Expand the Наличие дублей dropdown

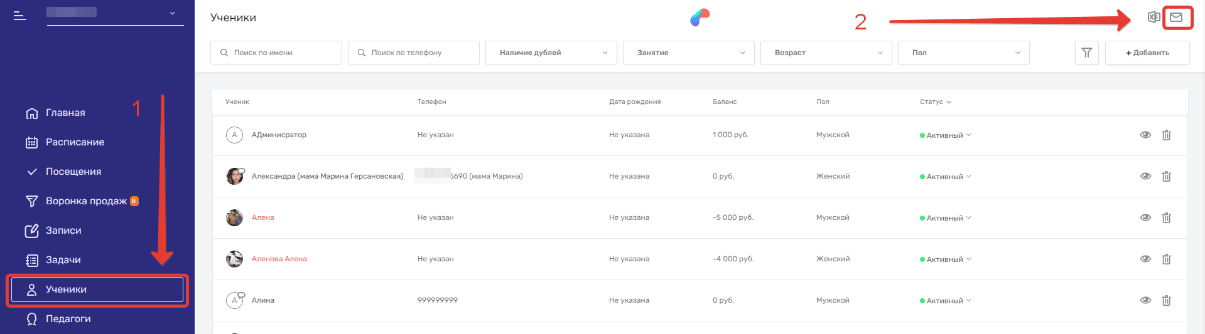tap(551, 53)
